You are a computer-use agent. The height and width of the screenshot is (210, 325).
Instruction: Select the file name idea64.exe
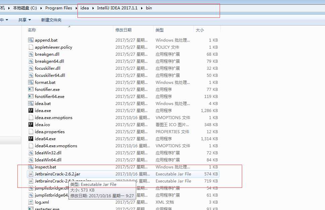click(x=45, y=139)
